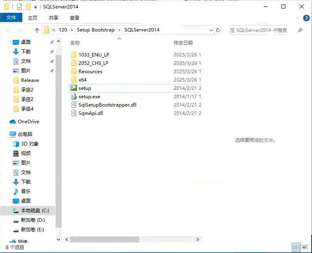The width and height of the screenshot is (312, 253).
Task: Click the horizontal scroll right arrow
Action: tap(197, 239)
